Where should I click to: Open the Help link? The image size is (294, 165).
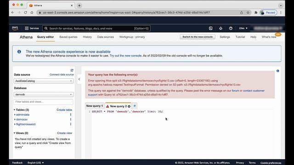click(253, 37)
